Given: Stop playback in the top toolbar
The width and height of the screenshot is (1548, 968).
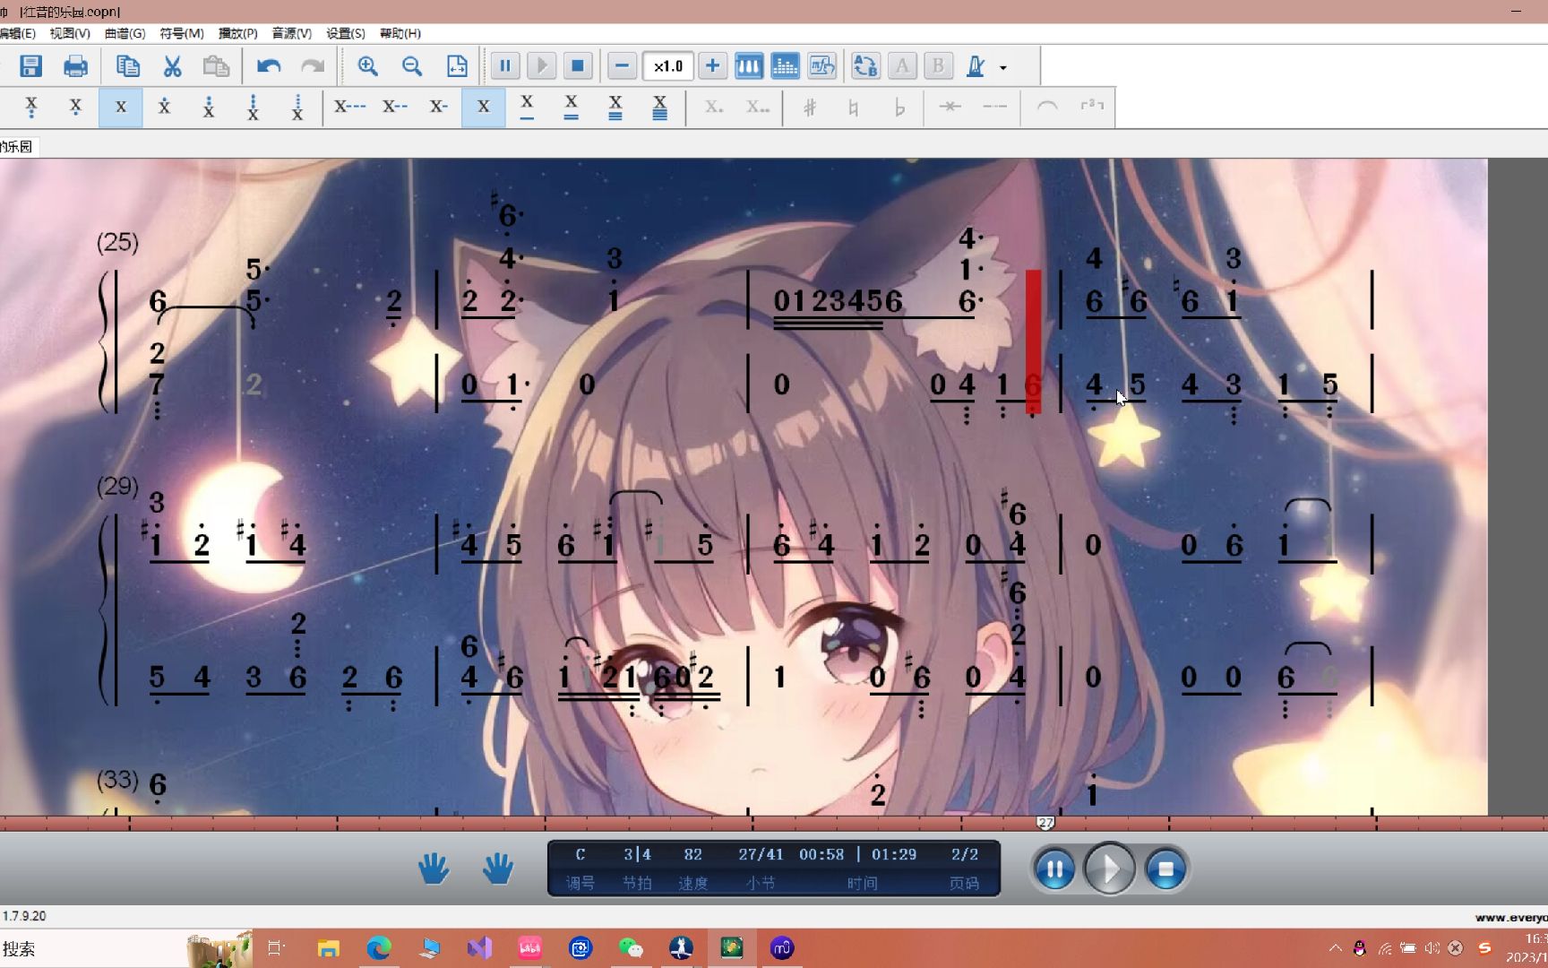Looking at the screenshot, I should click(578, 65).
